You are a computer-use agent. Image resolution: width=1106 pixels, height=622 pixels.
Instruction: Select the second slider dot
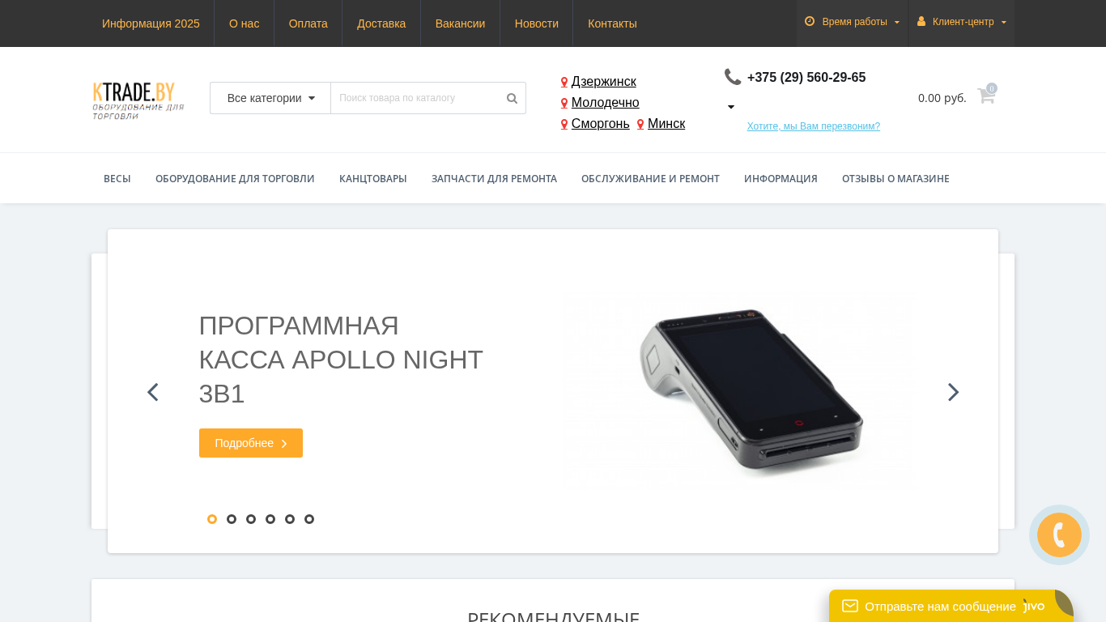point(232,519)
